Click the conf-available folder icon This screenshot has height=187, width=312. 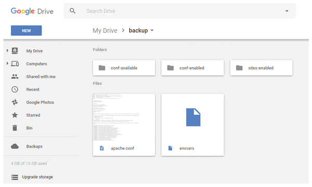pyautogui.click(x=102, y=68)
